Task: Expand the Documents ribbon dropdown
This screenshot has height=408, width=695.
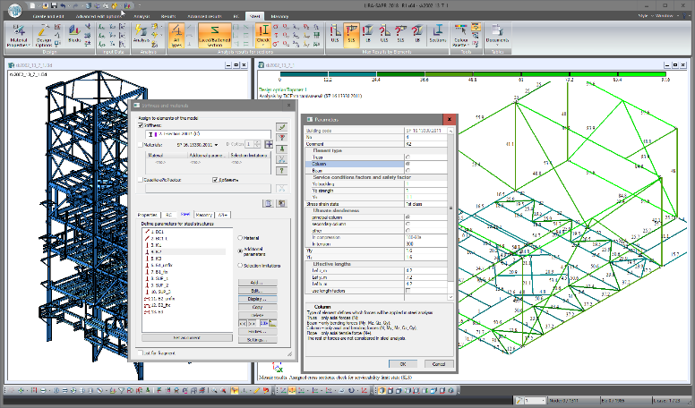Action: (x=496, y=37)
